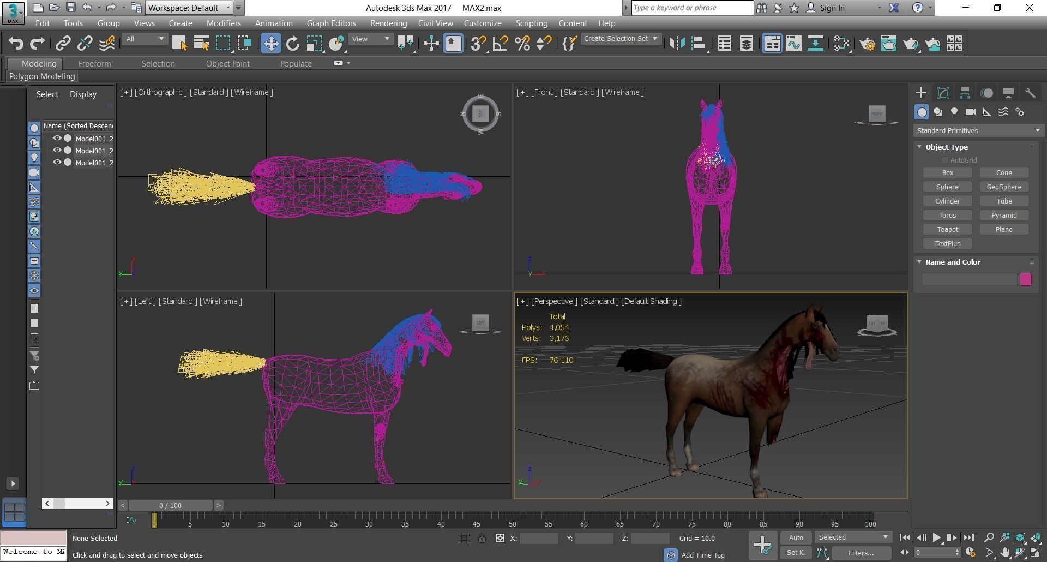This screenshot has height=562, width=1047.
Task: Open the Motion command panel tab
Action: click(x=986, y=93)
